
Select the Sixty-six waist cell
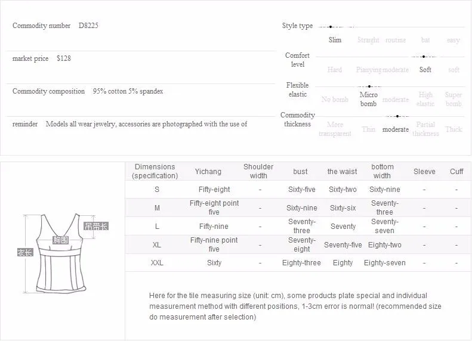(x=343, y=208)
